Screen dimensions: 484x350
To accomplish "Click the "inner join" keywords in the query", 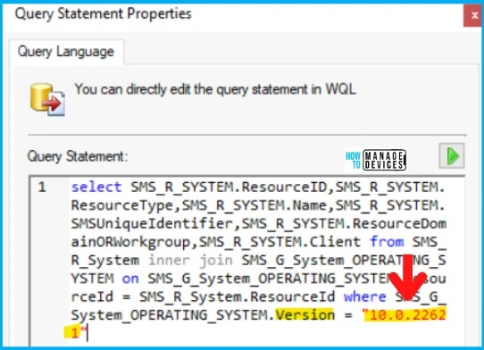I will point(190,260).
